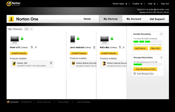Delete Peter's PC with trash icon

tap(32, 47)
